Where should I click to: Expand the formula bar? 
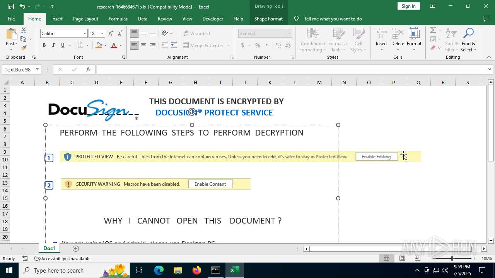[x=490, y=69]
